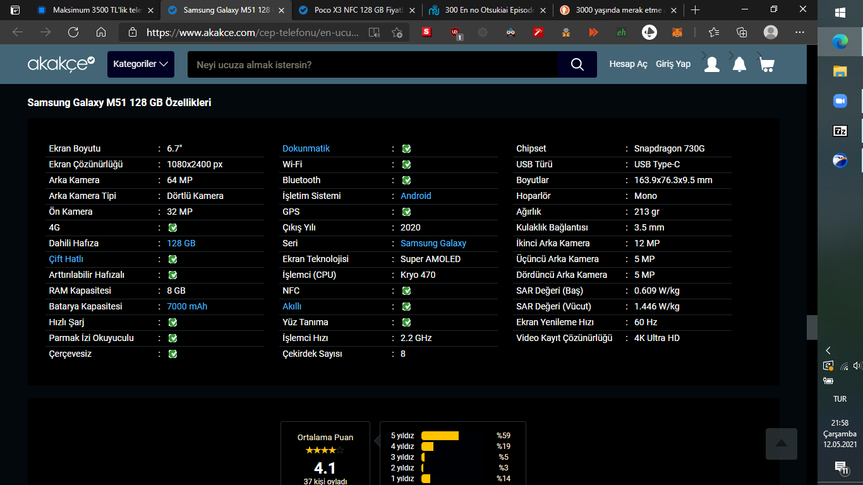Open the shopping cart icon
This screenshot has width=863, height=485.
tap(767, 64)
